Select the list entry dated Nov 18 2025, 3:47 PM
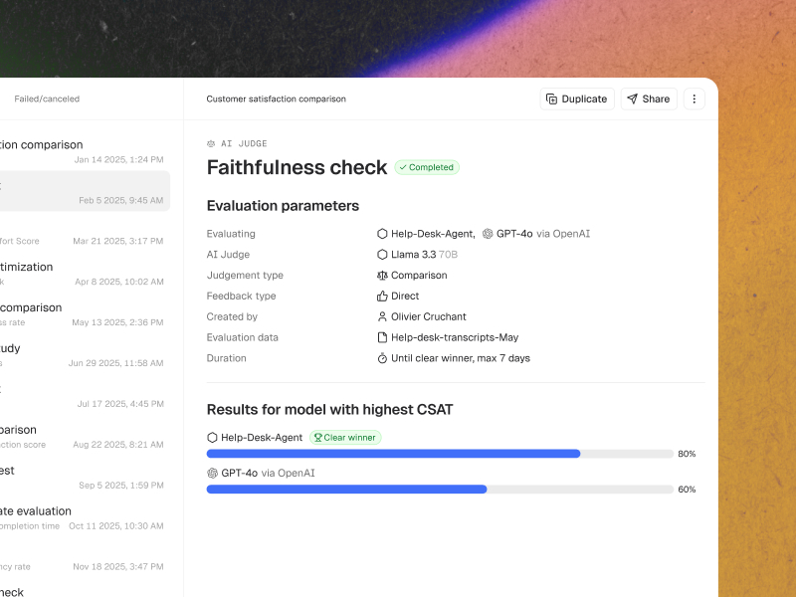796x597 pixels. 84,558
